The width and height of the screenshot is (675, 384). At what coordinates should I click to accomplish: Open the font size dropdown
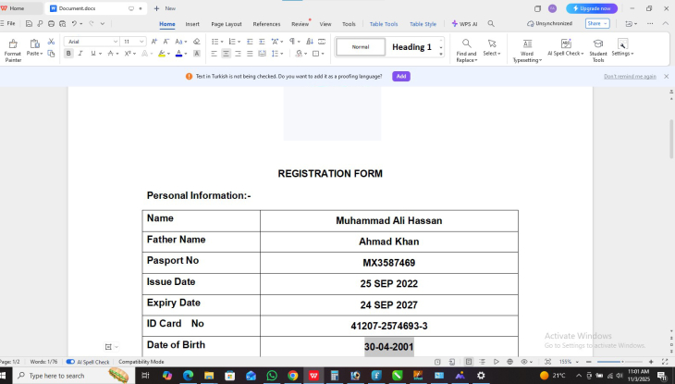pyautogui.click(x=141, y=42)
